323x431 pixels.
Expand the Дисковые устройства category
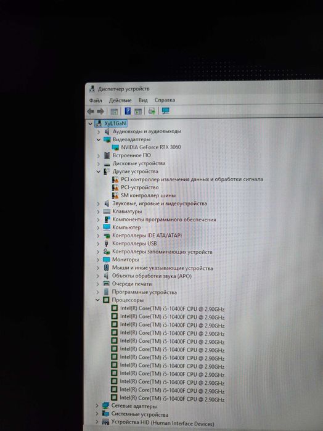tap(99, 164)
